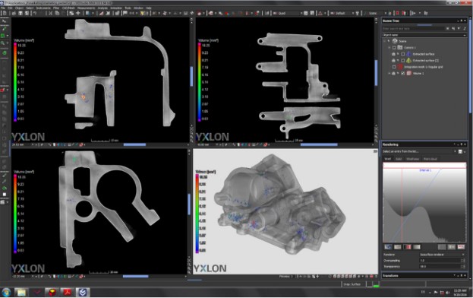The image size is (473, 298).
Task: Open the Transform panel options arrow
Action: 455,276
